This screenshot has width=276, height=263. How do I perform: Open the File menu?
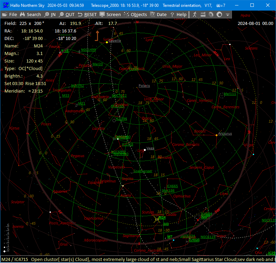(10, 14)
